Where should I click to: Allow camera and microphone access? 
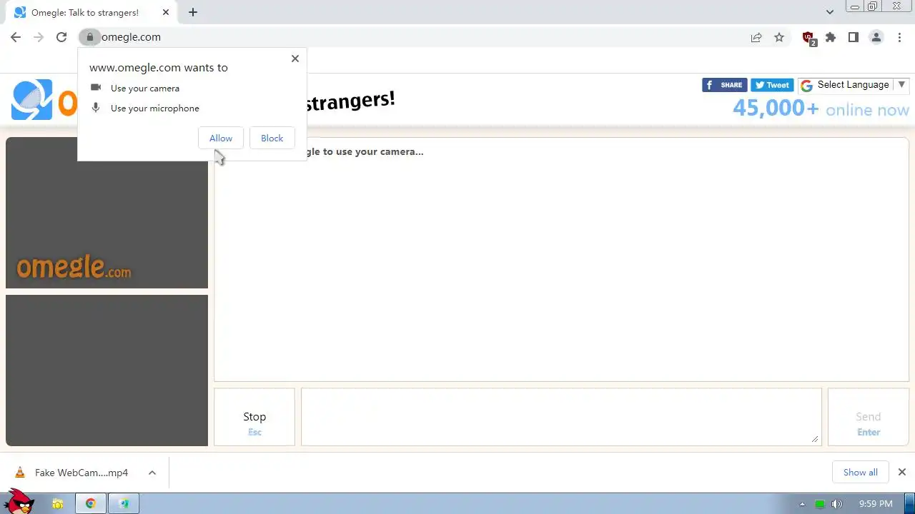[x=221, y=138]
